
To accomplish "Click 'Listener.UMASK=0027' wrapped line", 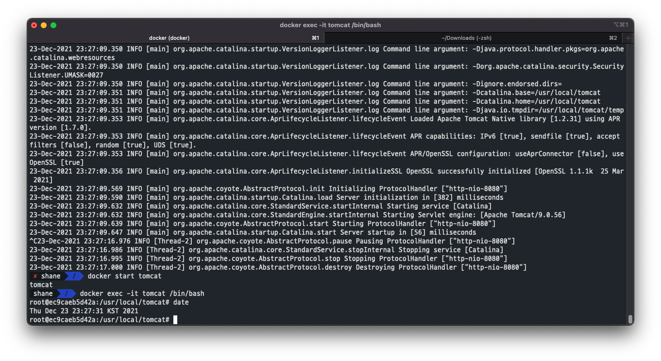I will tap(67, 75).
